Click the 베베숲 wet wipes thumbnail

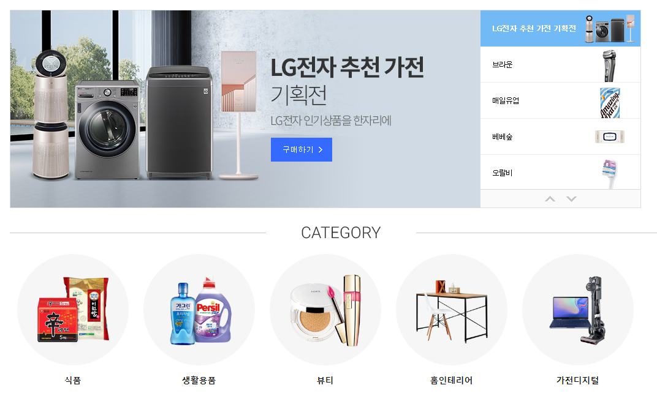coord(610,136)
